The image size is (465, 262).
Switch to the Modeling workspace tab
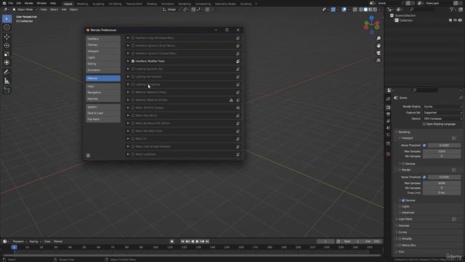click(x=82, y=4)
